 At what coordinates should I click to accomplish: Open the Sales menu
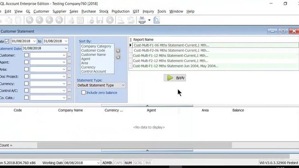pyautogui.click(x=74, y=11)
